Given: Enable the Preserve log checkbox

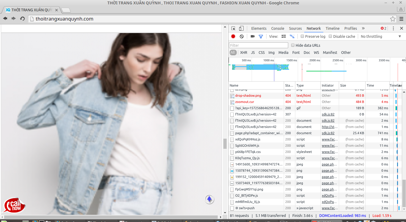Looking at the screenshot, I should (302, 36).
